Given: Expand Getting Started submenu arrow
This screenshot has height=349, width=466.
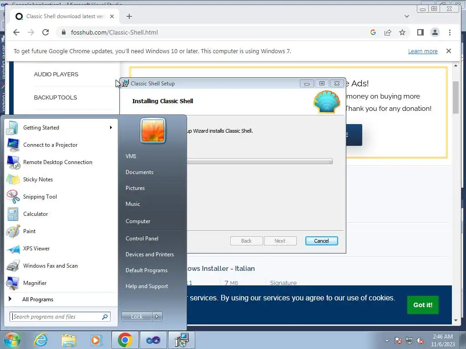Looking at the screenshot, I should coord(111,128).
